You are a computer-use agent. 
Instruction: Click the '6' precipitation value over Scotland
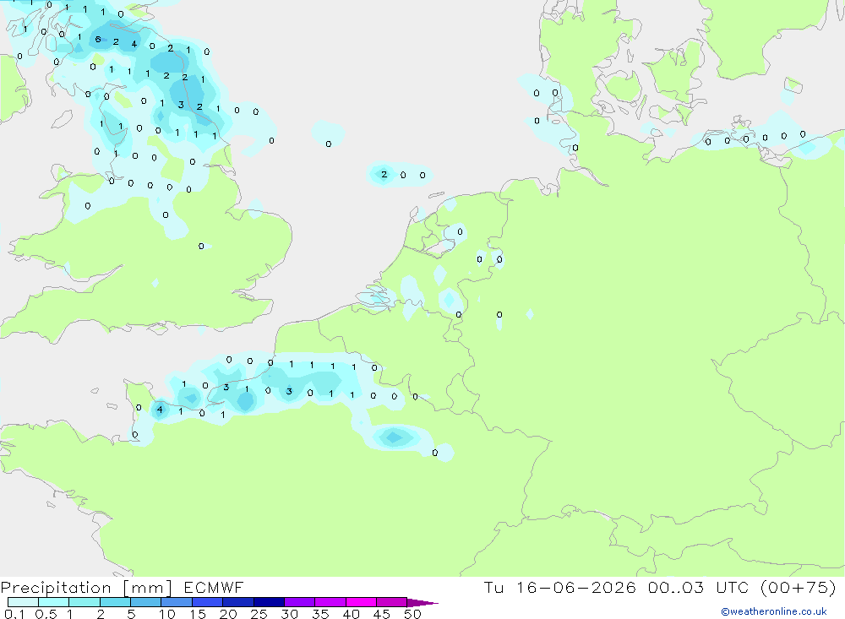coord(97,40)
